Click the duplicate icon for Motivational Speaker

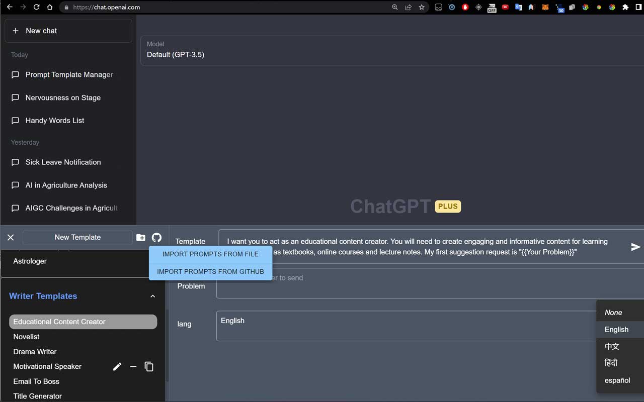149,366
